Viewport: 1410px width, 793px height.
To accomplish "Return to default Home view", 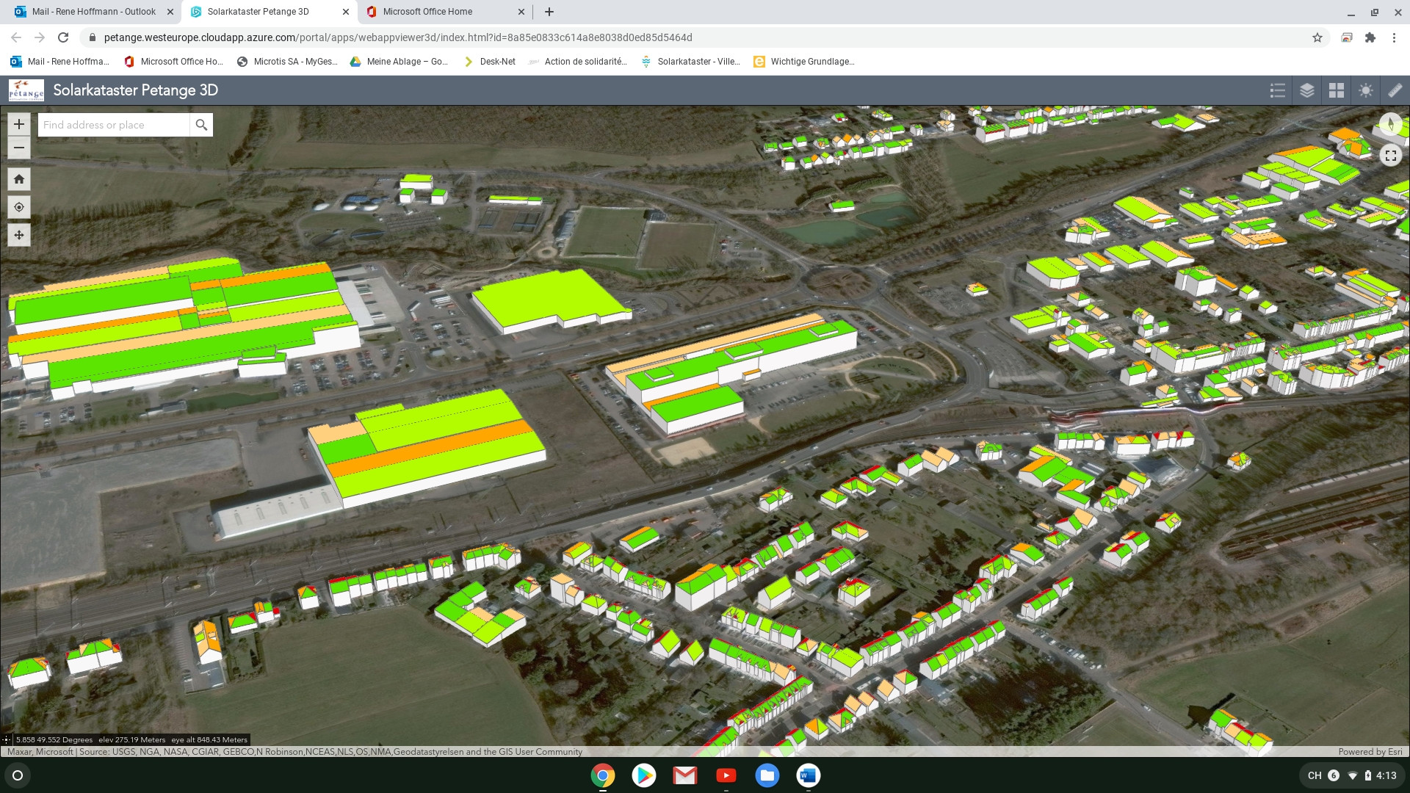I will [x=19, y=179].
